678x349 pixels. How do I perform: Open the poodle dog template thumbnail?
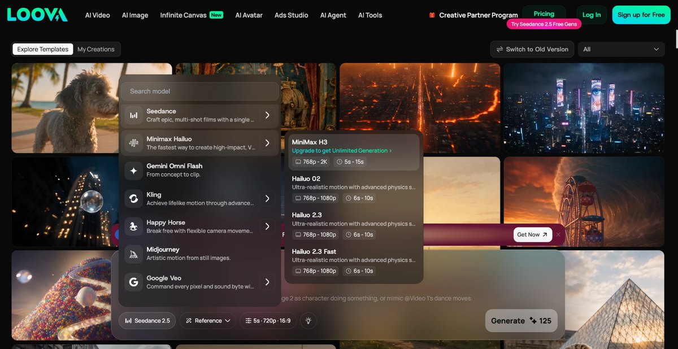tap(65, 108)
